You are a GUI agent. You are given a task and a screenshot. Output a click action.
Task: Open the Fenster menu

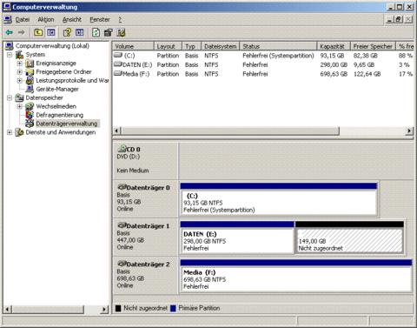click(x=100, y=19)
